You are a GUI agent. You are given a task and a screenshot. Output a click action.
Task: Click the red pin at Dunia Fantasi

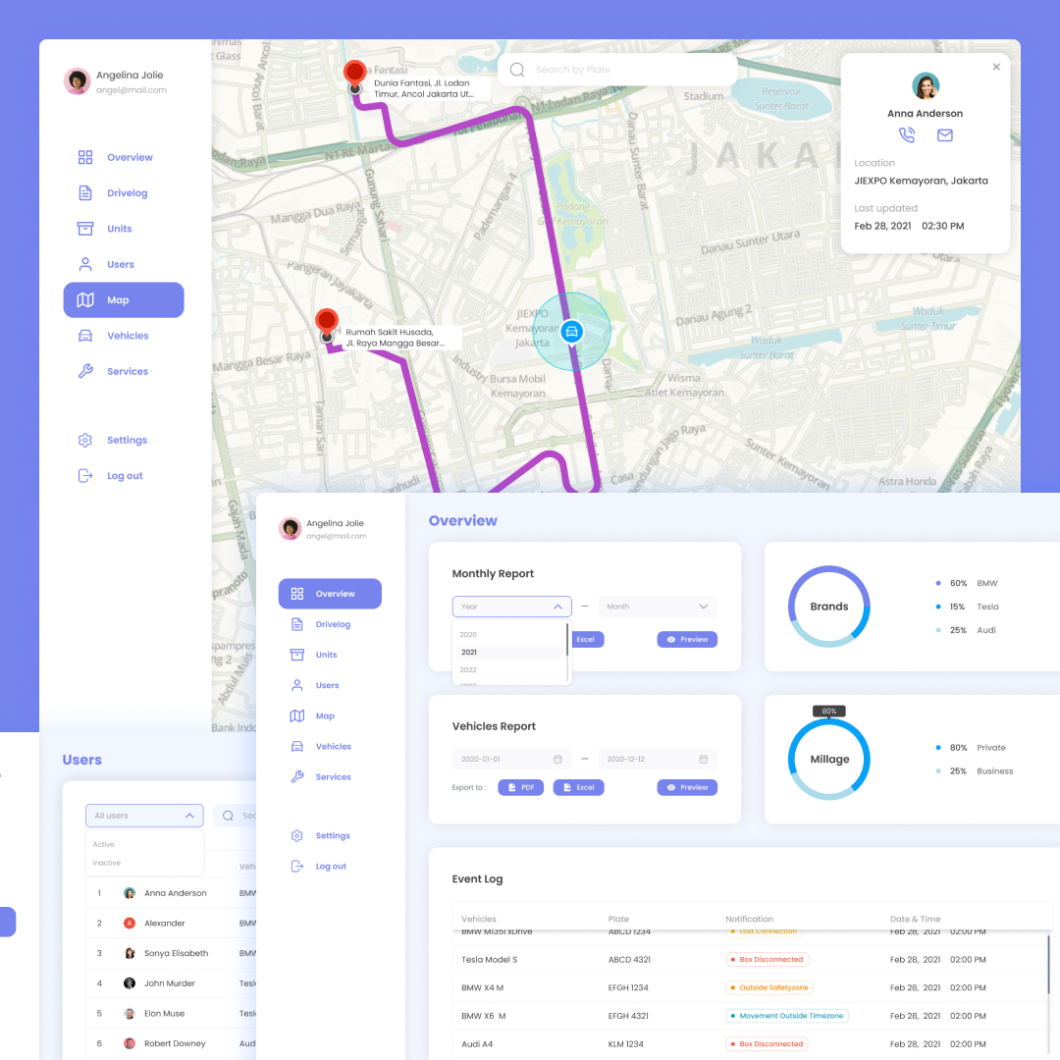tap(354, 72)
